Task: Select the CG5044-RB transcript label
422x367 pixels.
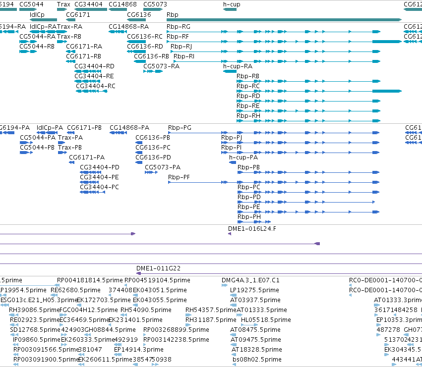Action: pos(37,47)
